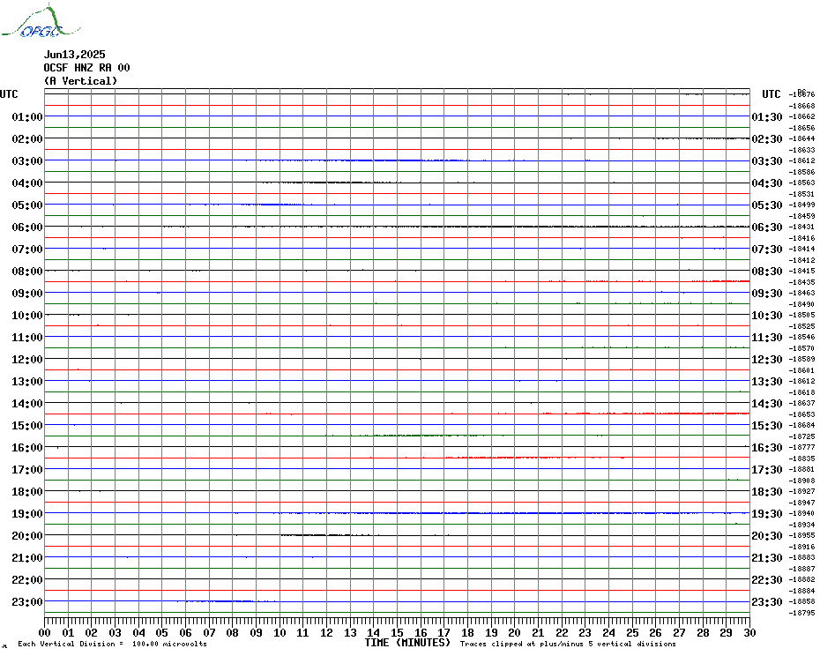Screen dimensions: 820x656
Task: Click the 12:00 hour label on left axis
Action: point(27,360)
